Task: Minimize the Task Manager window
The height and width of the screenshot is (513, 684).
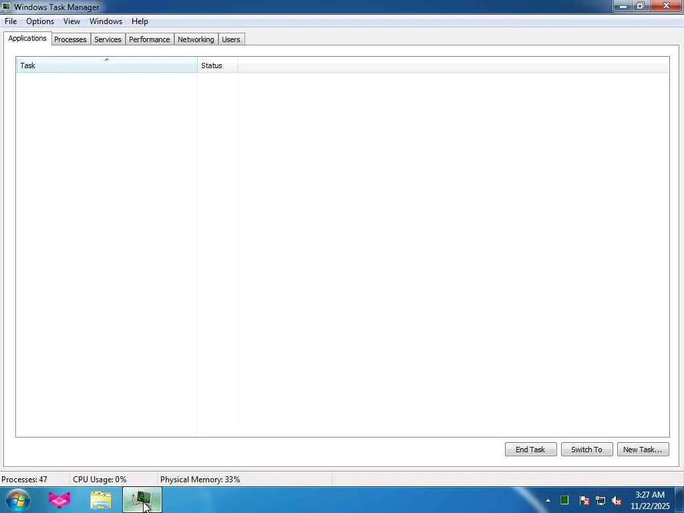Action: tap(623, 5)
